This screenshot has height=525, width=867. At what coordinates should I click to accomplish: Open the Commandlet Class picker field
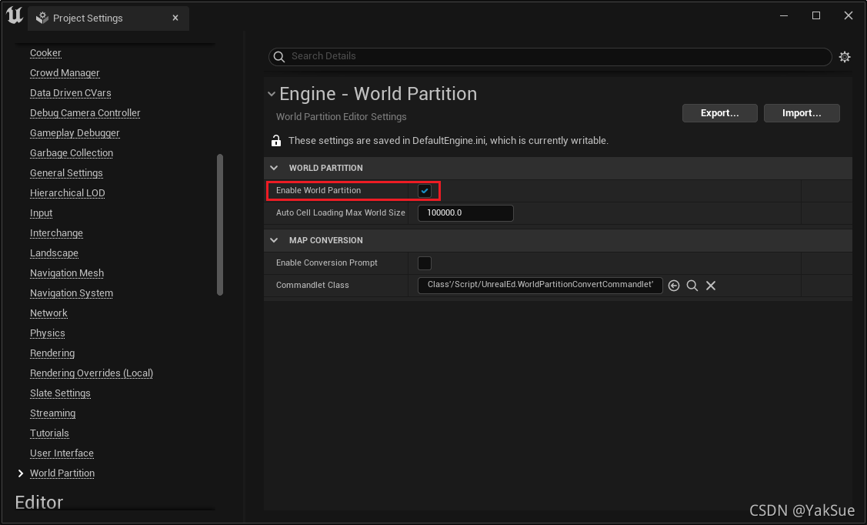[x=540, y=285]
